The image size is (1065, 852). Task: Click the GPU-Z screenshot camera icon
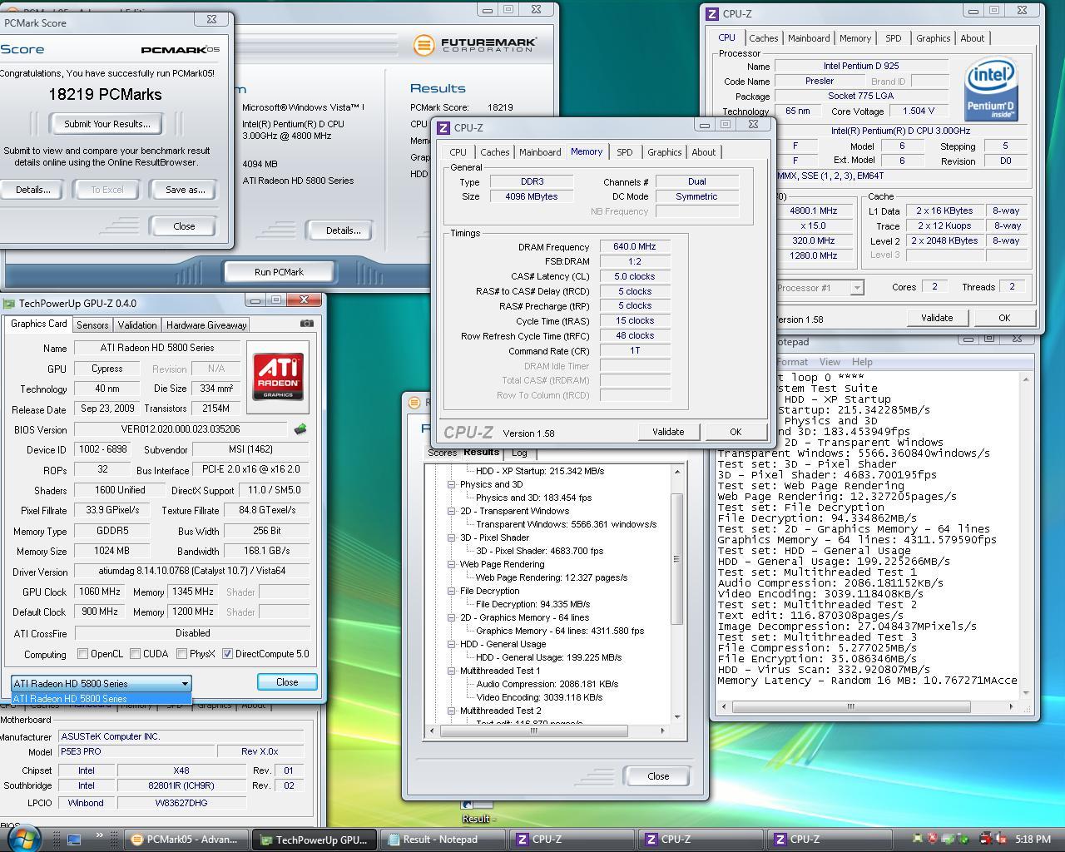point(307,324)
